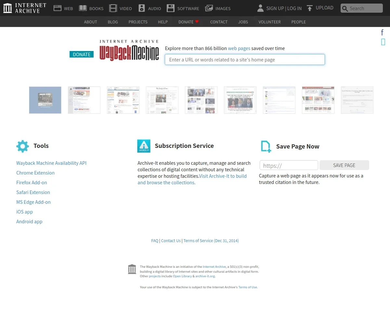Open the BLOG menu item
Image resolution: width=390 pixels, height=325 pixels.
pos(113,22)
